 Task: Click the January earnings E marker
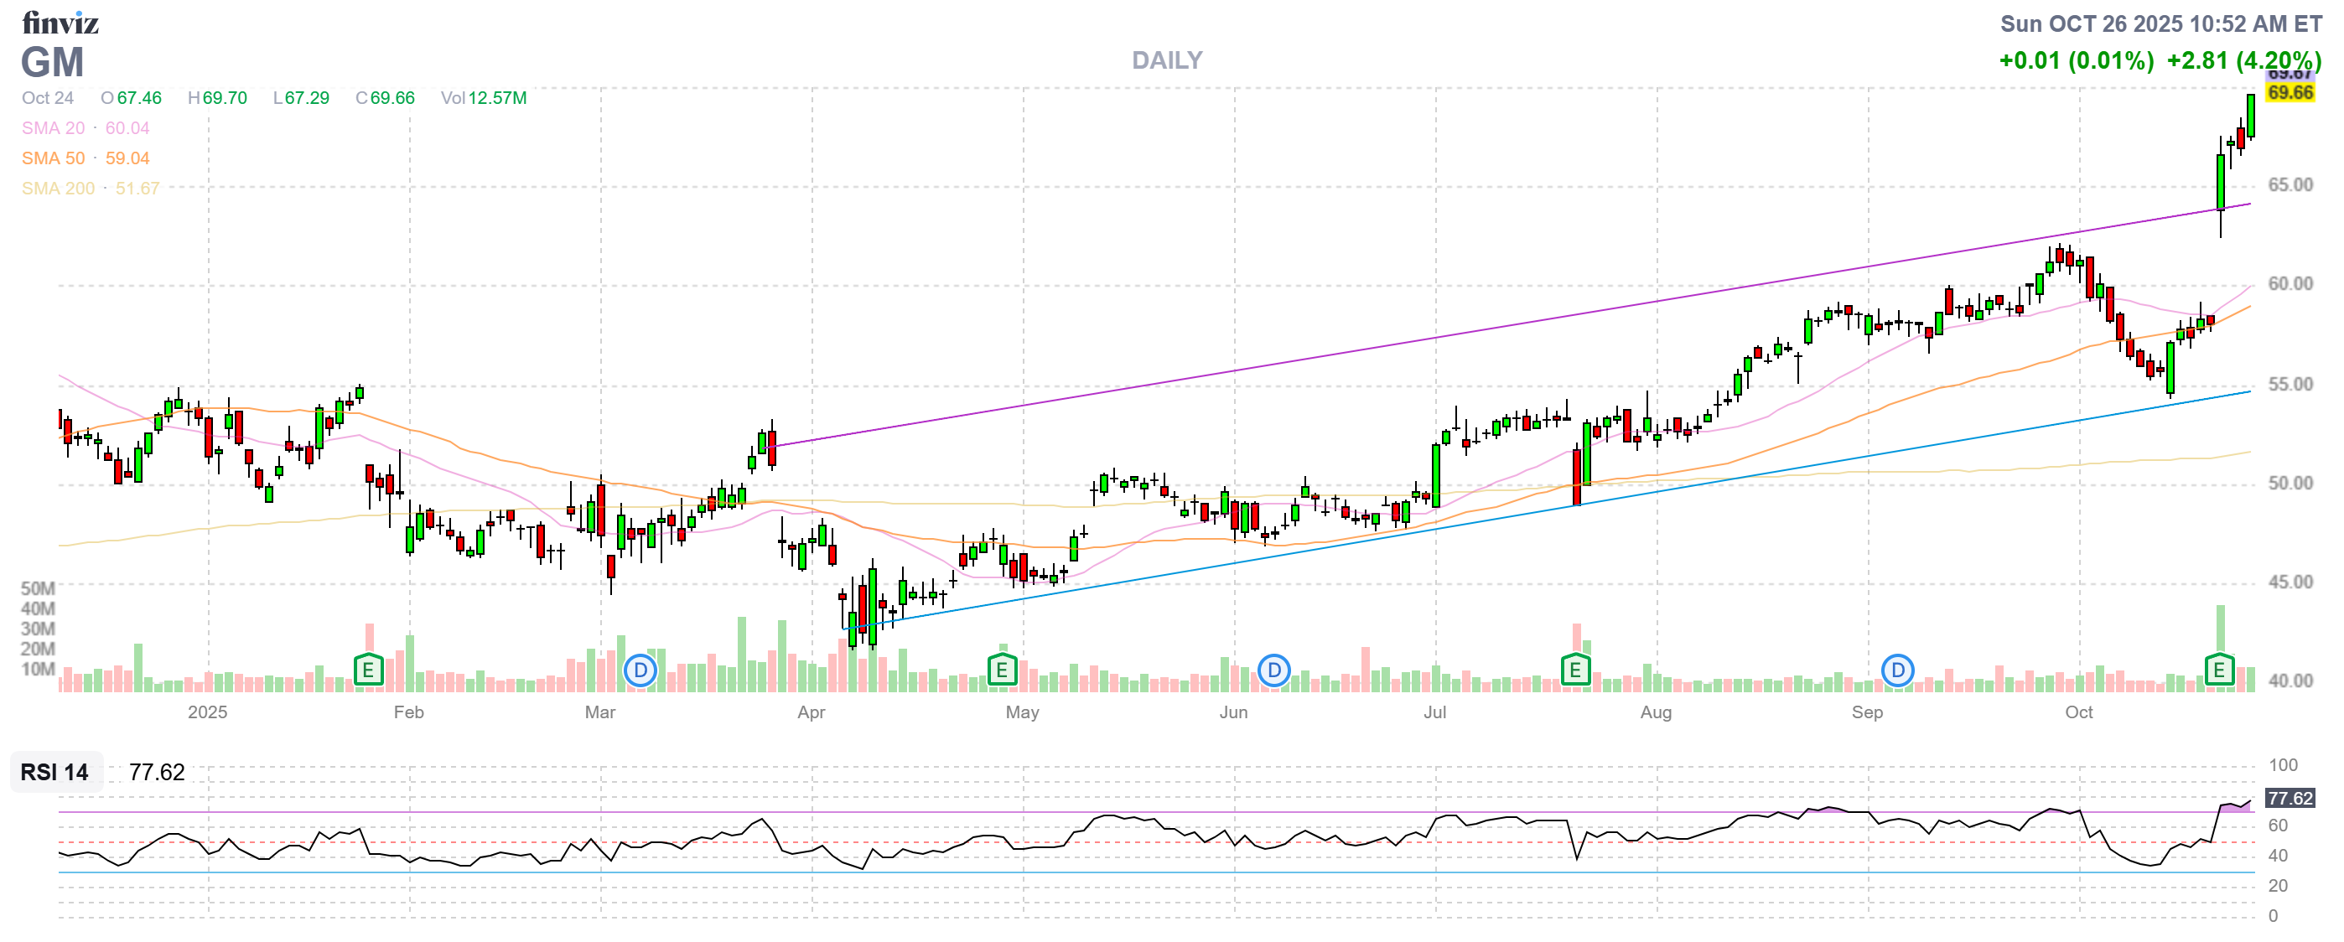click(x=368, y=671)
